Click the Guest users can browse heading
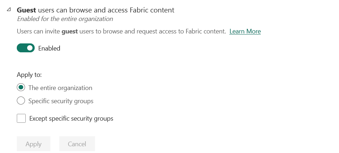 coord(95,10)
